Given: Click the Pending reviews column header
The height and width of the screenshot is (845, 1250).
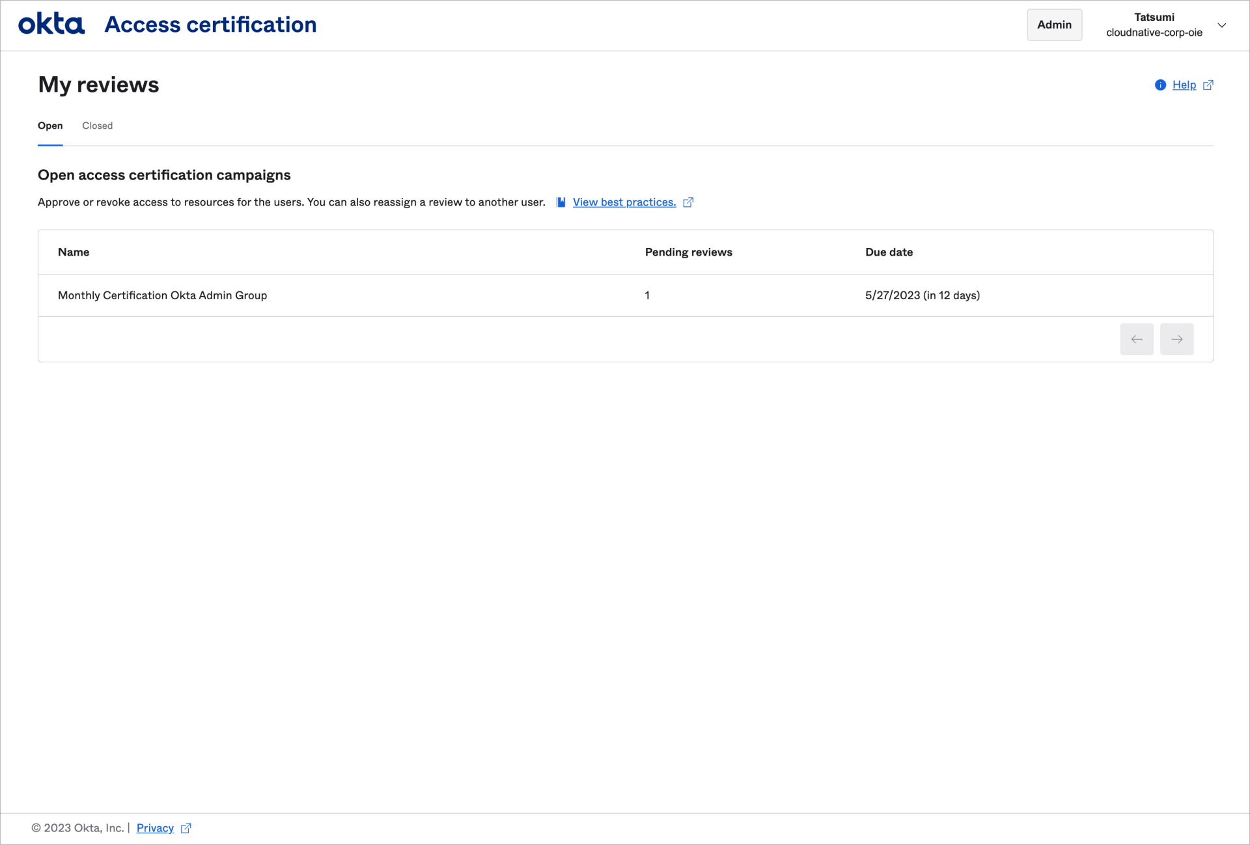Looking at the screenshot, I should (688, 252).
